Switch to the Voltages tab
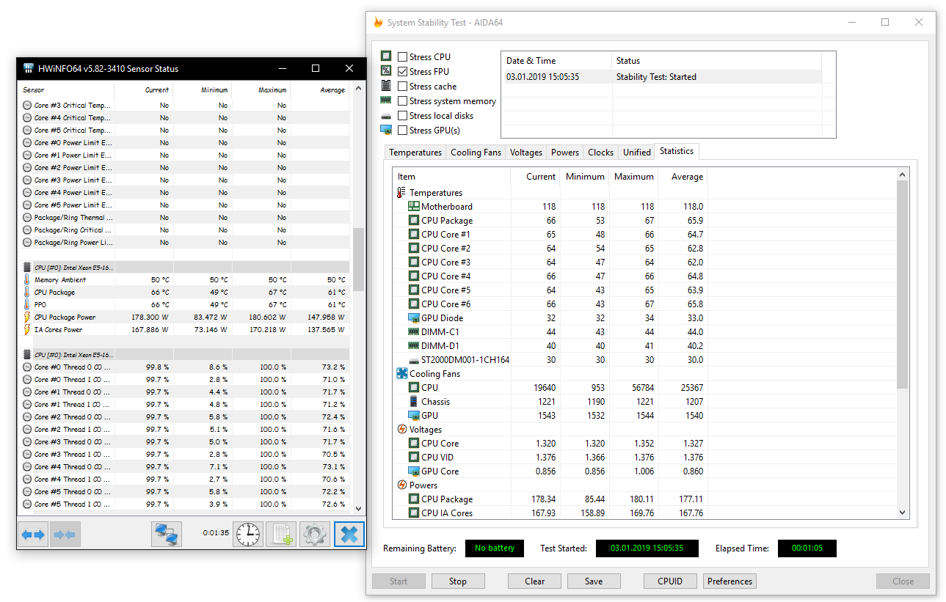The height and width of the screenshot is (602, 946). click(x=526, y=153)
